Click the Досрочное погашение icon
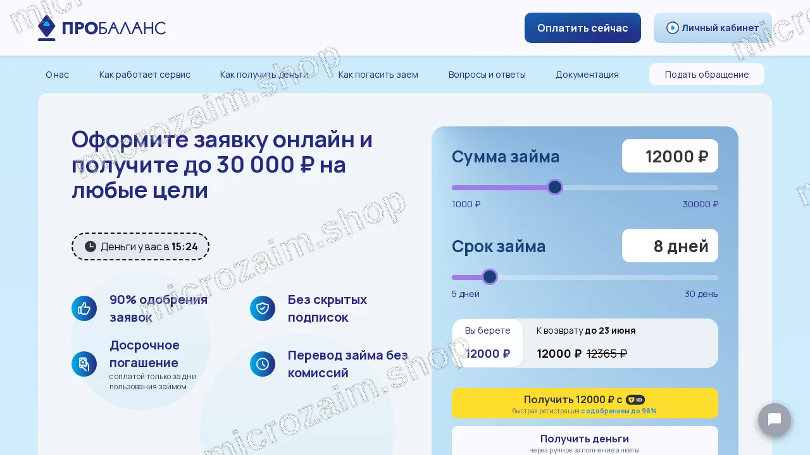Image resolution: width=810 pixels, height=455 pixels. click(x=84, y=364)
